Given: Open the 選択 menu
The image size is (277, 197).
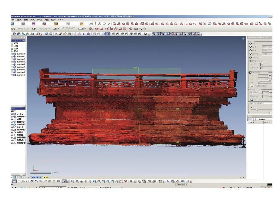Looking at the screenshot, I should (19, 20).
